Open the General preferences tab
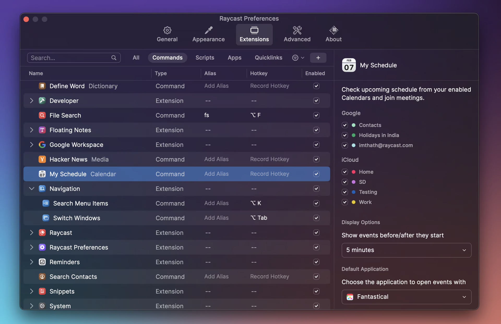Image resolution: width=501 pixels, height=324 pixels. 167,34
